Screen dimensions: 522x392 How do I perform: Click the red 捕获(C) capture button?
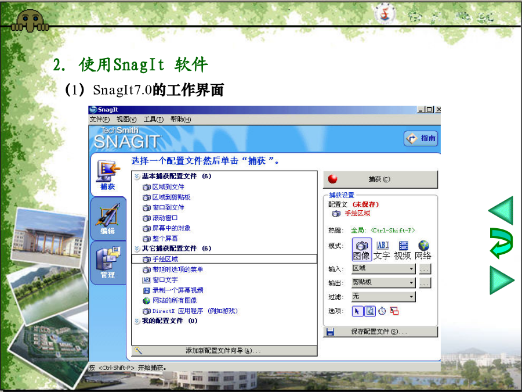[x=380, y=179]
